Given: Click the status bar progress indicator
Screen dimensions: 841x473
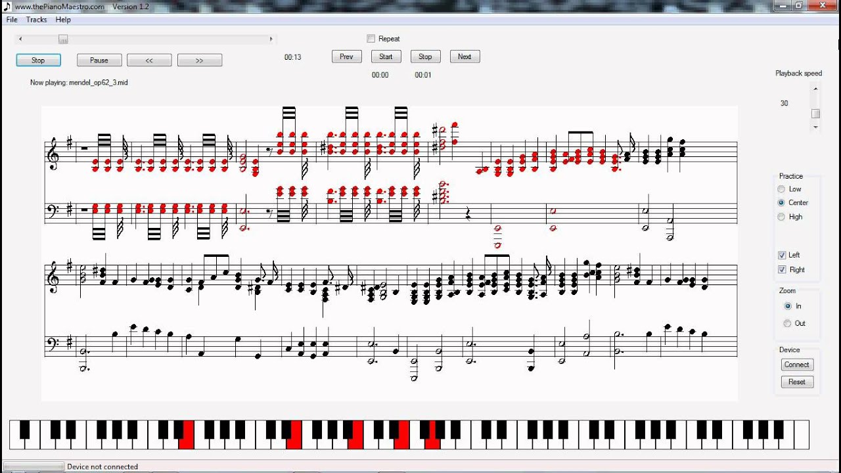Looking at the screenshot, I should pos(34,467).
